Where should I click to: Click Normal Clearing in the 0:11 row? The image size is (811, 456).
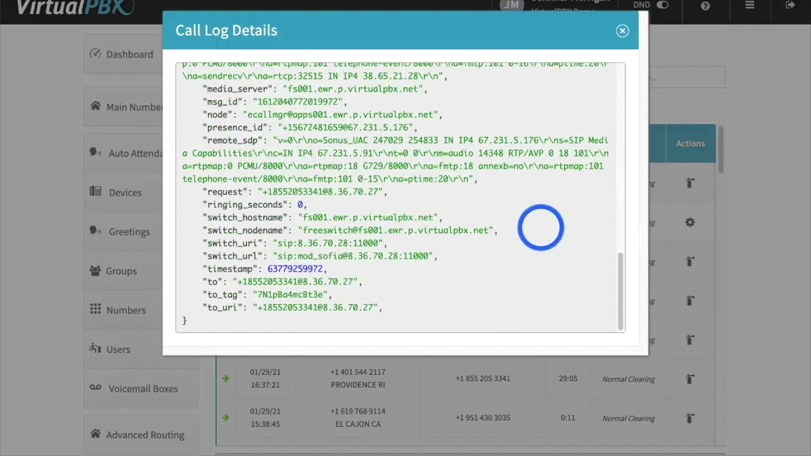(628, 419)
